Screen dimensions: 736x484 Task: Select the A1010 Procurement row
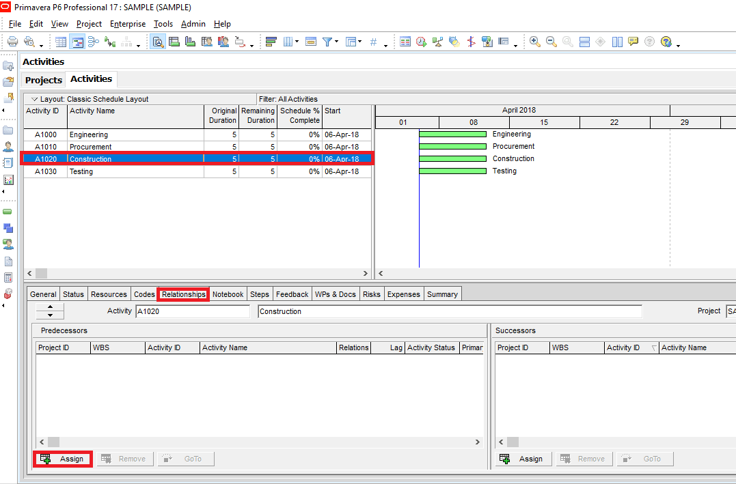coord(197,147)
